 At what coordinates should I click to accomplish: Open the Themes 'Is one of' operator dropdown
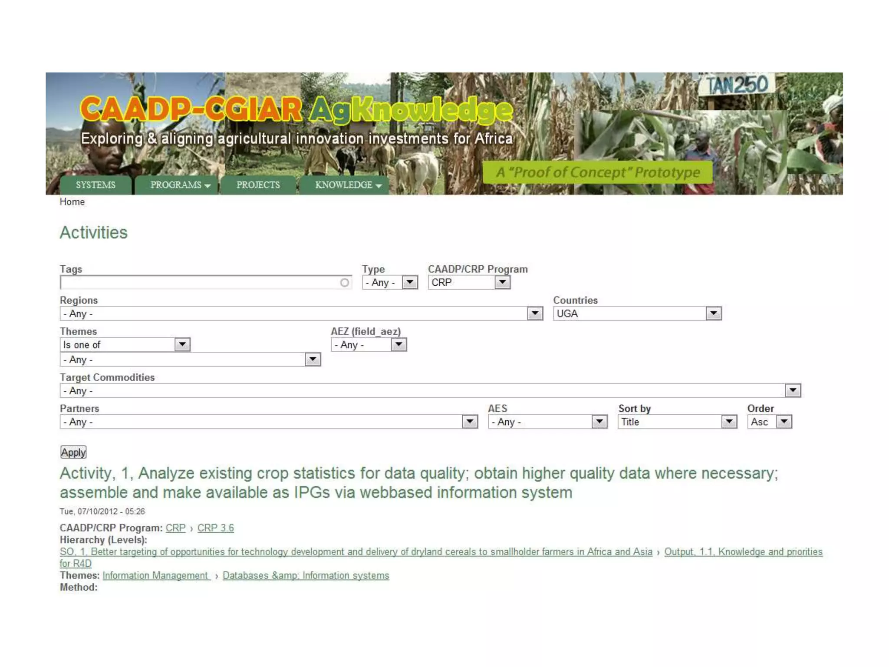125,345
